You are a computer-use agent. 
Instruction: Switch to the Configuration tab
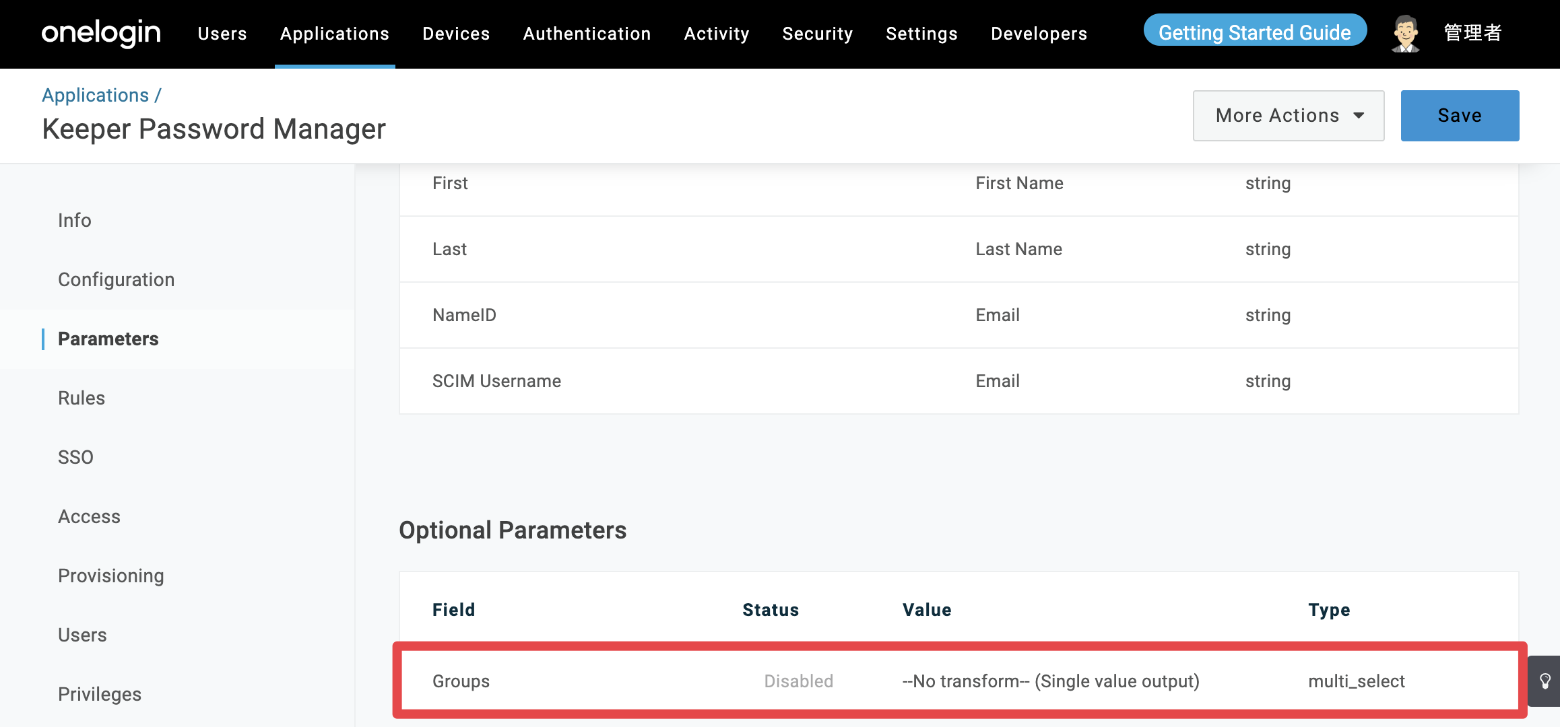(116, 279)
